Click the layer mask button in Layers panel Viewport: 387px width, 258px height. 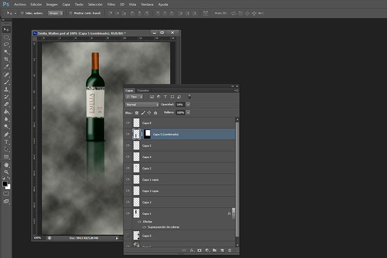199,250
